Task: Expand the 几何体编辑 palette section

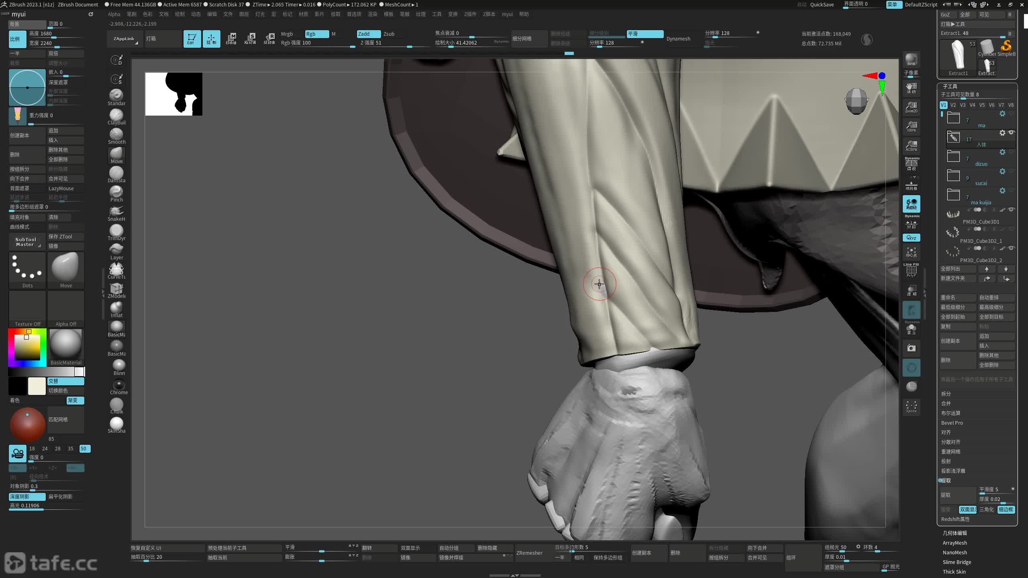Action: click(955, 533)
